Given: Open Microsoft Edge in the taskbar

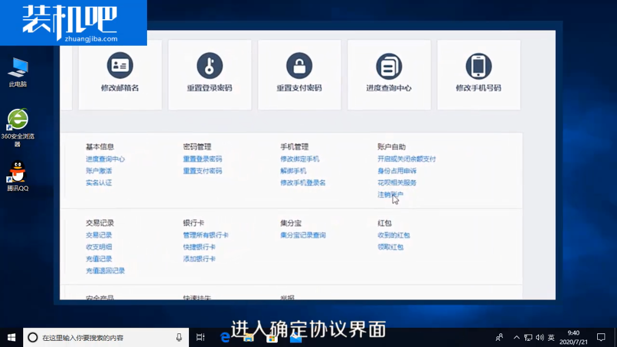Looking at the screenshot, I should (225, 337).
